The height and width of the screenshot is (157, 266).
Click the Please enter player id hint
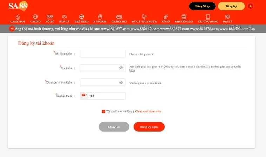tap(142, 54)
